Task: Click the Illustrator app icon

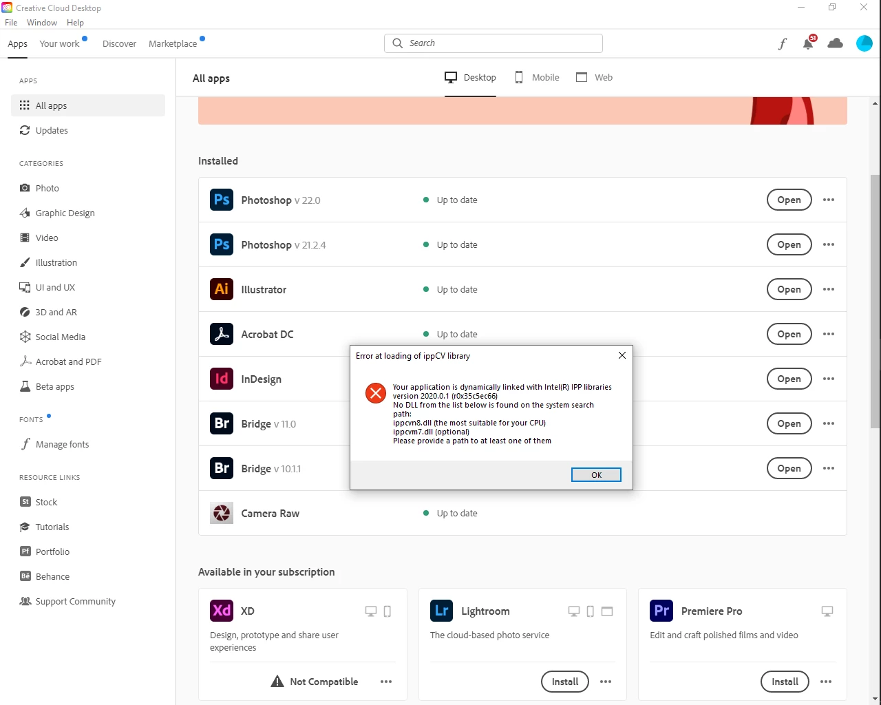Action: (222, 289)
